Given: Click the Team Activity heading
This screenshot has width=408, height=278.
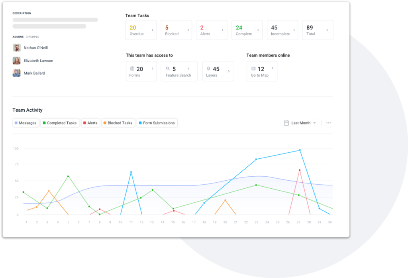Looking at the screenshot, I should tap(27, 110).
